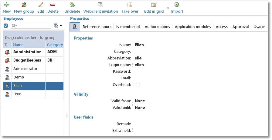This screenshot has width=272, height=140.
Task: Click the Drag columns here to group area
Action: (33, 38)
